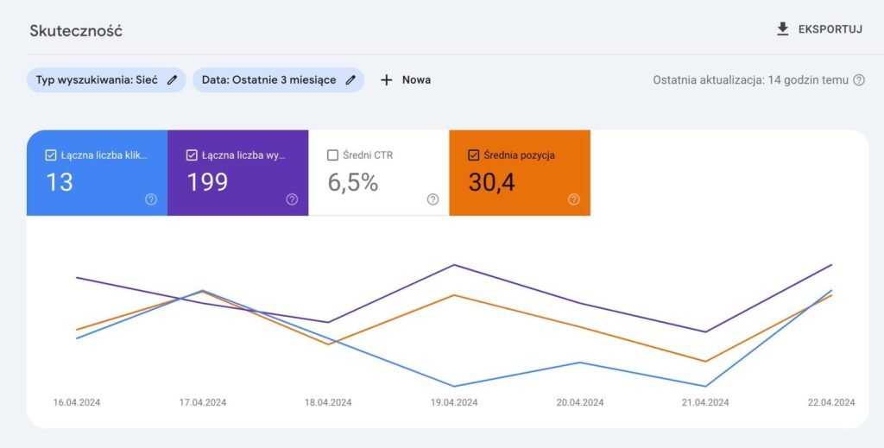Click the EKSPORTUJ button label
The image size is (884, 448).
click(830, 29)
